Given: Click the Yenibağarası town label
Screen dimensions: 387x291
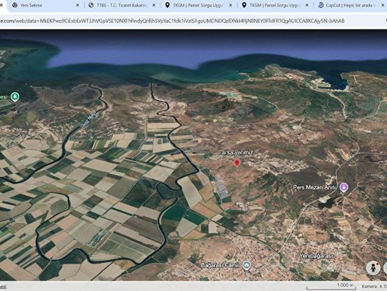Looking at the screenshot, I should [x=316, y=256].
